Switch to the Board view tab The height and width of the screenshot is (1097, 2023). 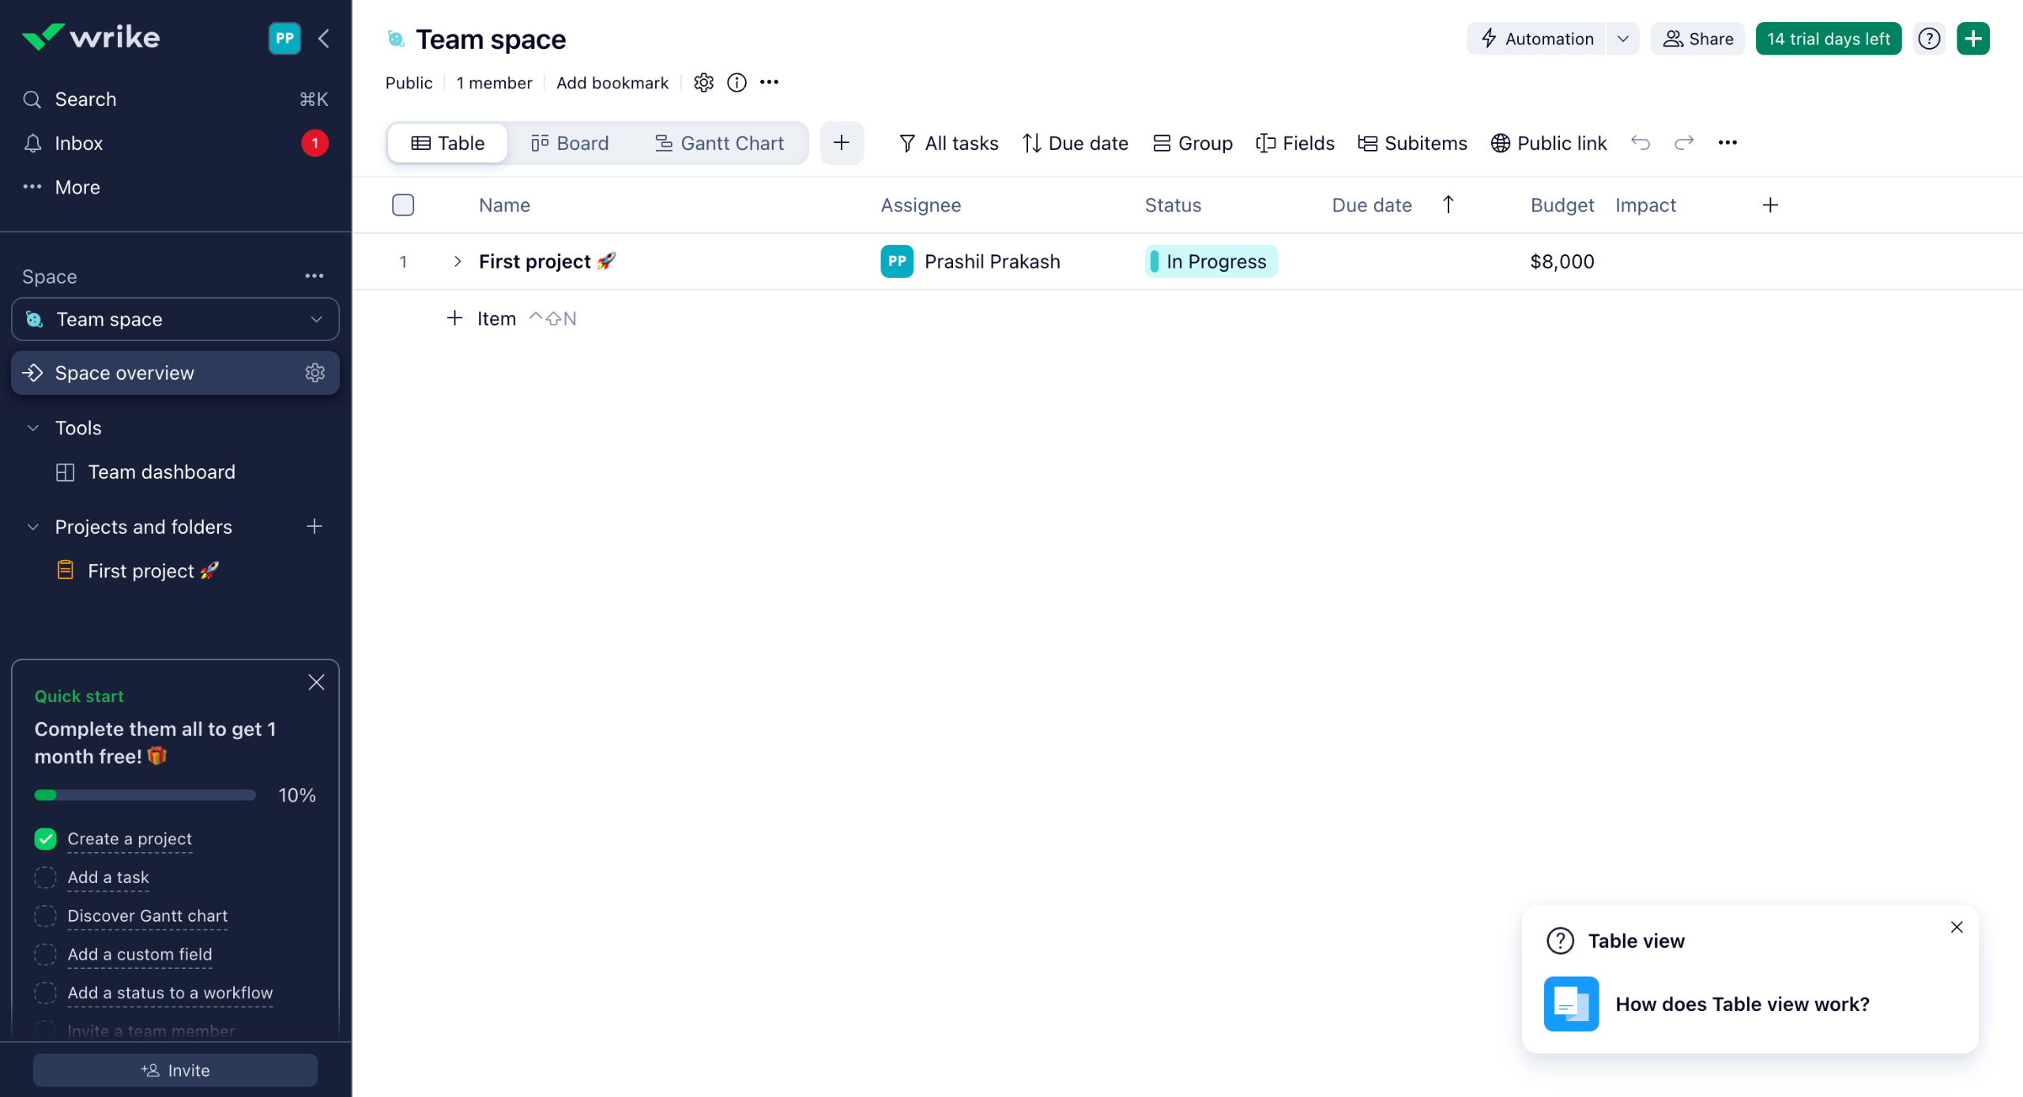pyautogui.click(x=570, y=143)
